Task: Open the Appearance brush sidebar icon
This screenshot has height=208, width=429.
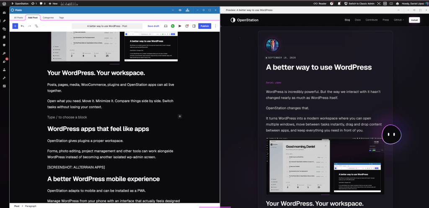Action: (x=4, y=53)
